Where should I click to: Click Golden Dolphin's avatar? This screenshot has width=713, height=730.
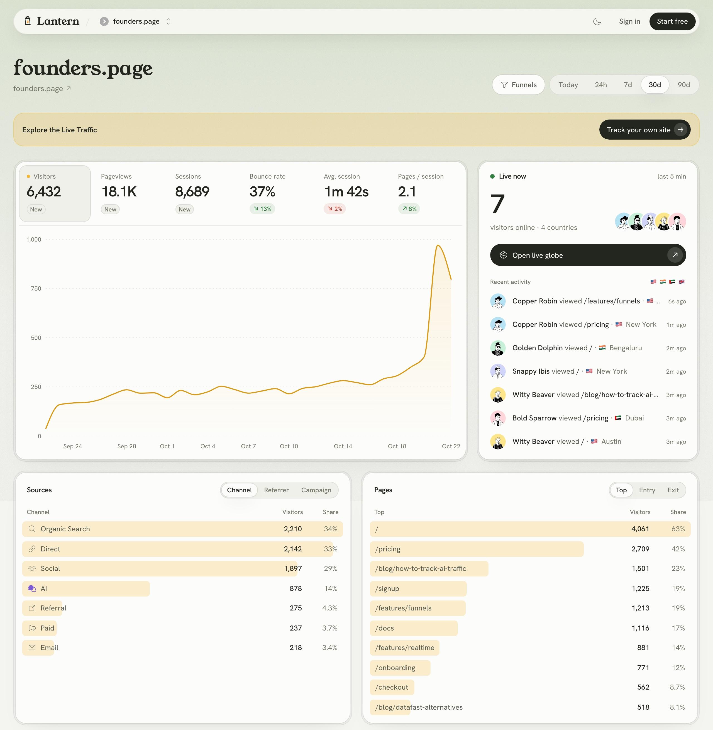point(498,348)
